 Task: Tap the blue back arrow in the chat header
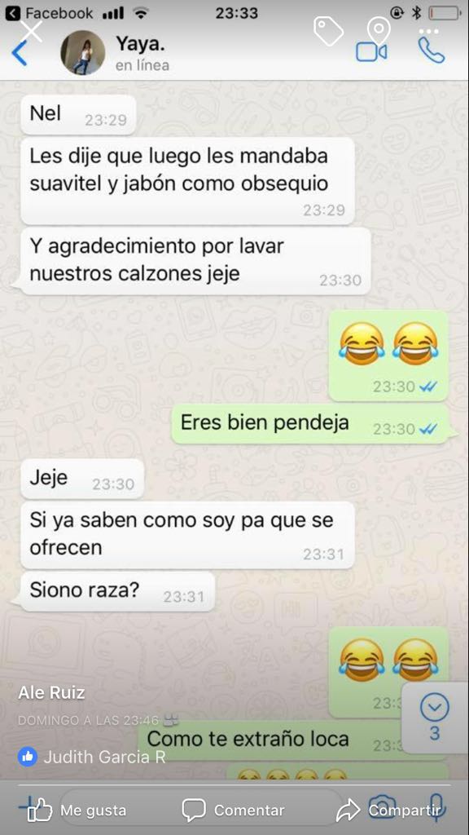(x=20, y=53)
